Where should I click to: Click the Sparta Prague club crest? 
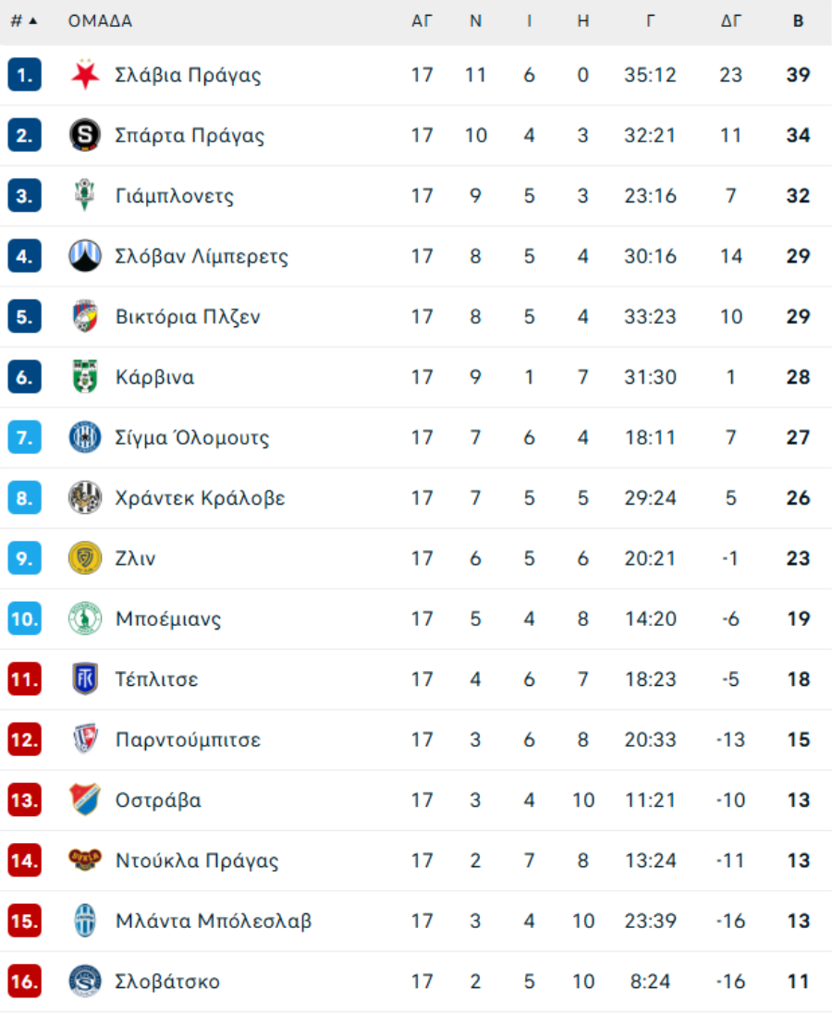[85, 136]
